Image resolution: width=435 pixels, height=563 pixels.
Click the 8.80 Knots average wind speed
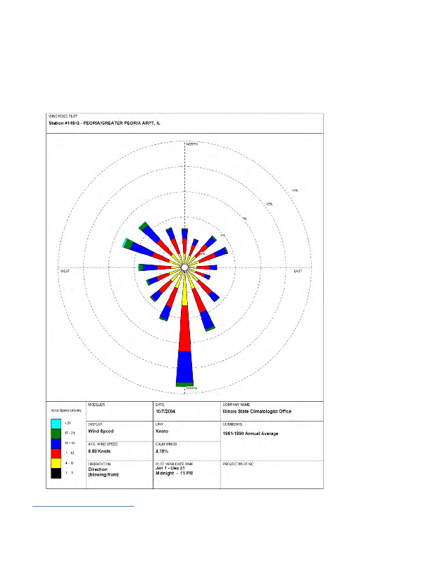point(99,451)
